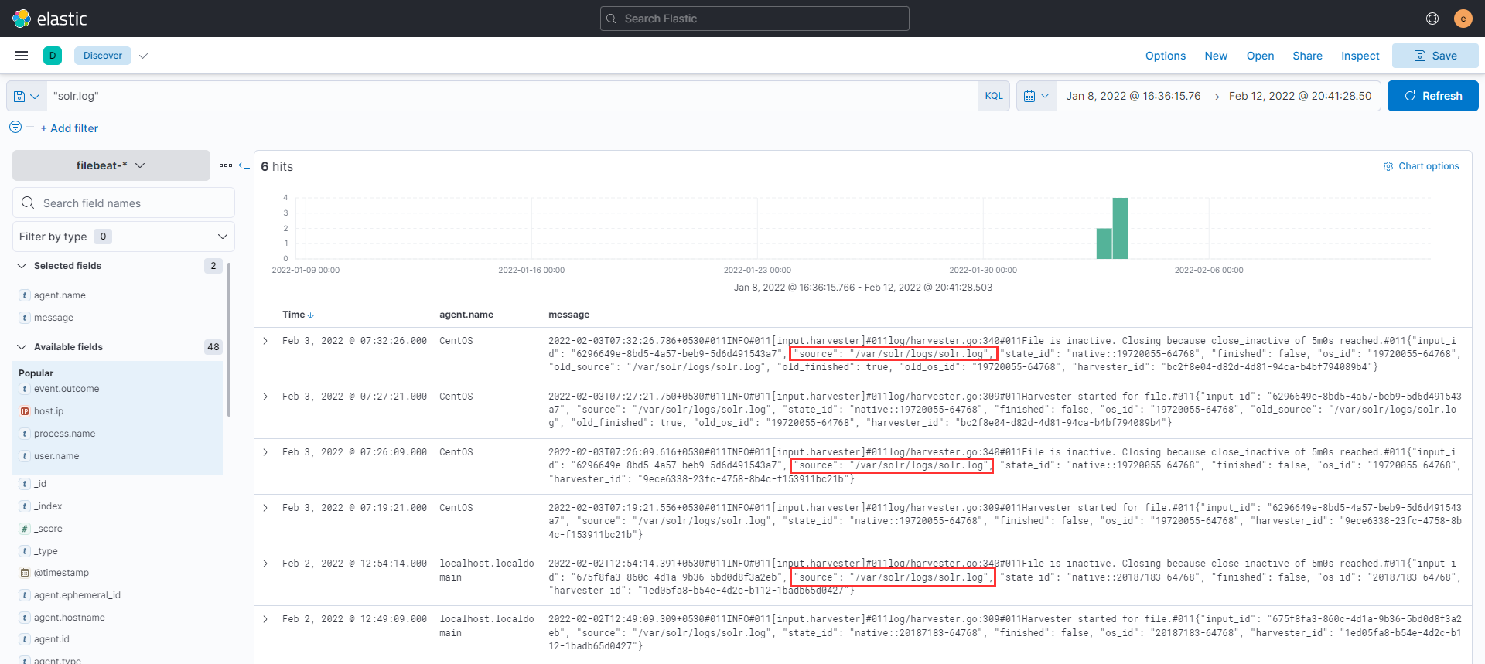1485x664 pixels.
Task: Click the message column header
Action: pyautogui.click(x=568, y=315)
